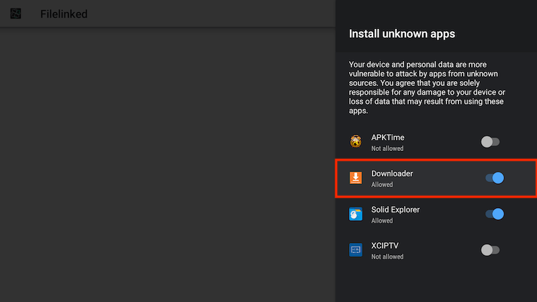This screenshot has height=302, width=537.
Task: Click the Allowed status under Solid Explorer
Action: 382,221
